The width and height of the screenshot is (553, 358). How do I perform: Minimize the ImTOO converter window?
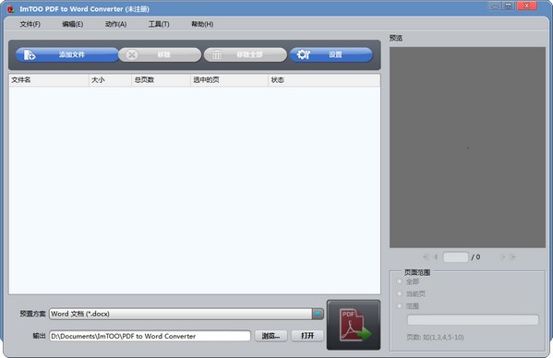tap(495, 6)
